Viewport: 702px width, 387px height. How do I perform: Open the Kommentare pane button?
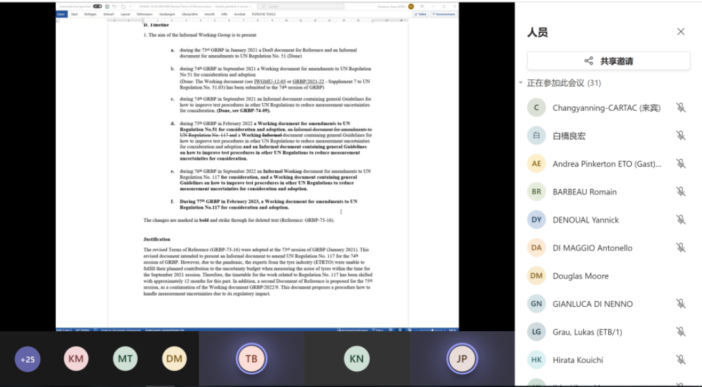443,13
